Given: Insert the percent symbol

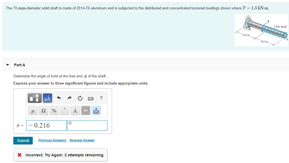Looking at the screenshot, I should click(x=54, y=111).
